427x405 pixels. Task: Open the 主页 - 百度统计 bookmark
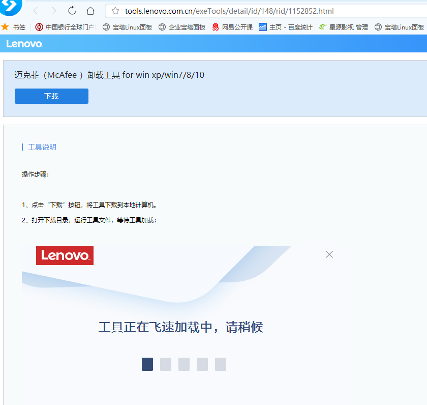point(286,27)
